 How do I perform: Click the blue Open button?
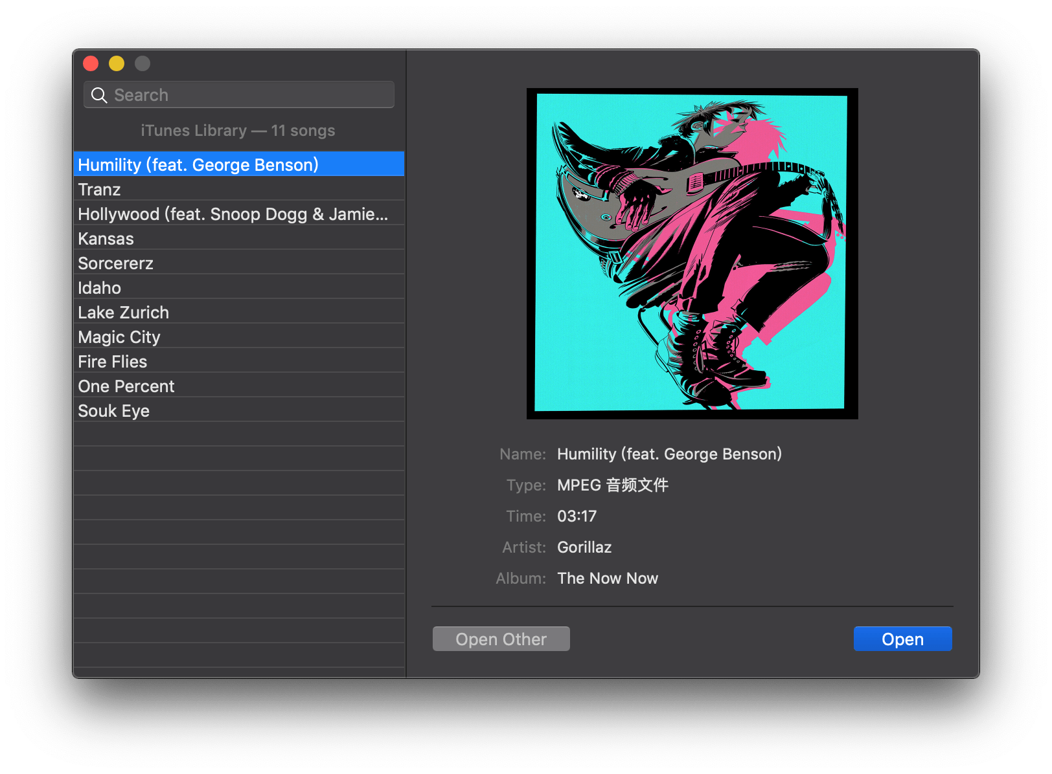click(x=902, y=639)
